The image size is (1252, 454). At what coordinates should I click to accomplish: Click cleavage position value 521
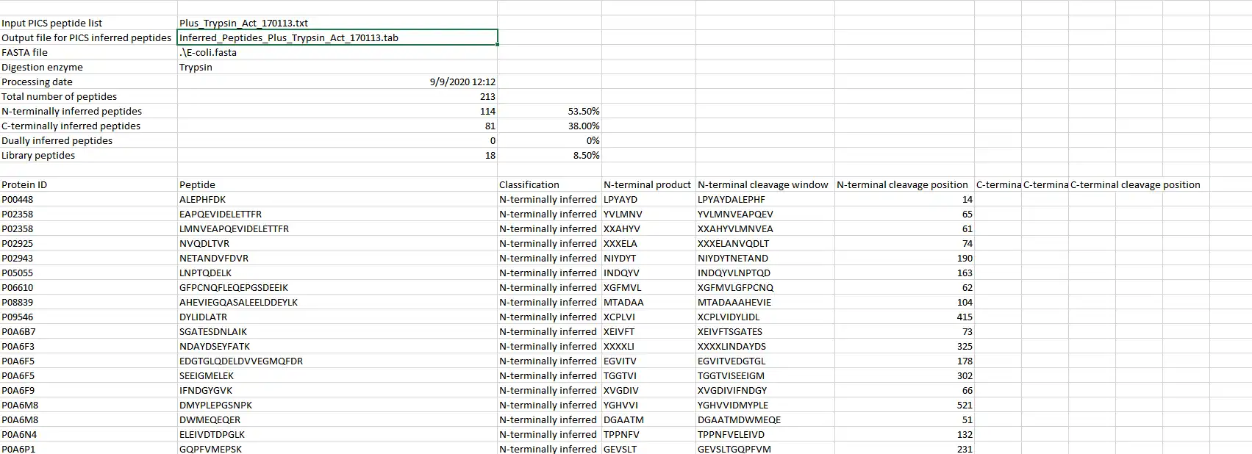[x=904, y=405]
